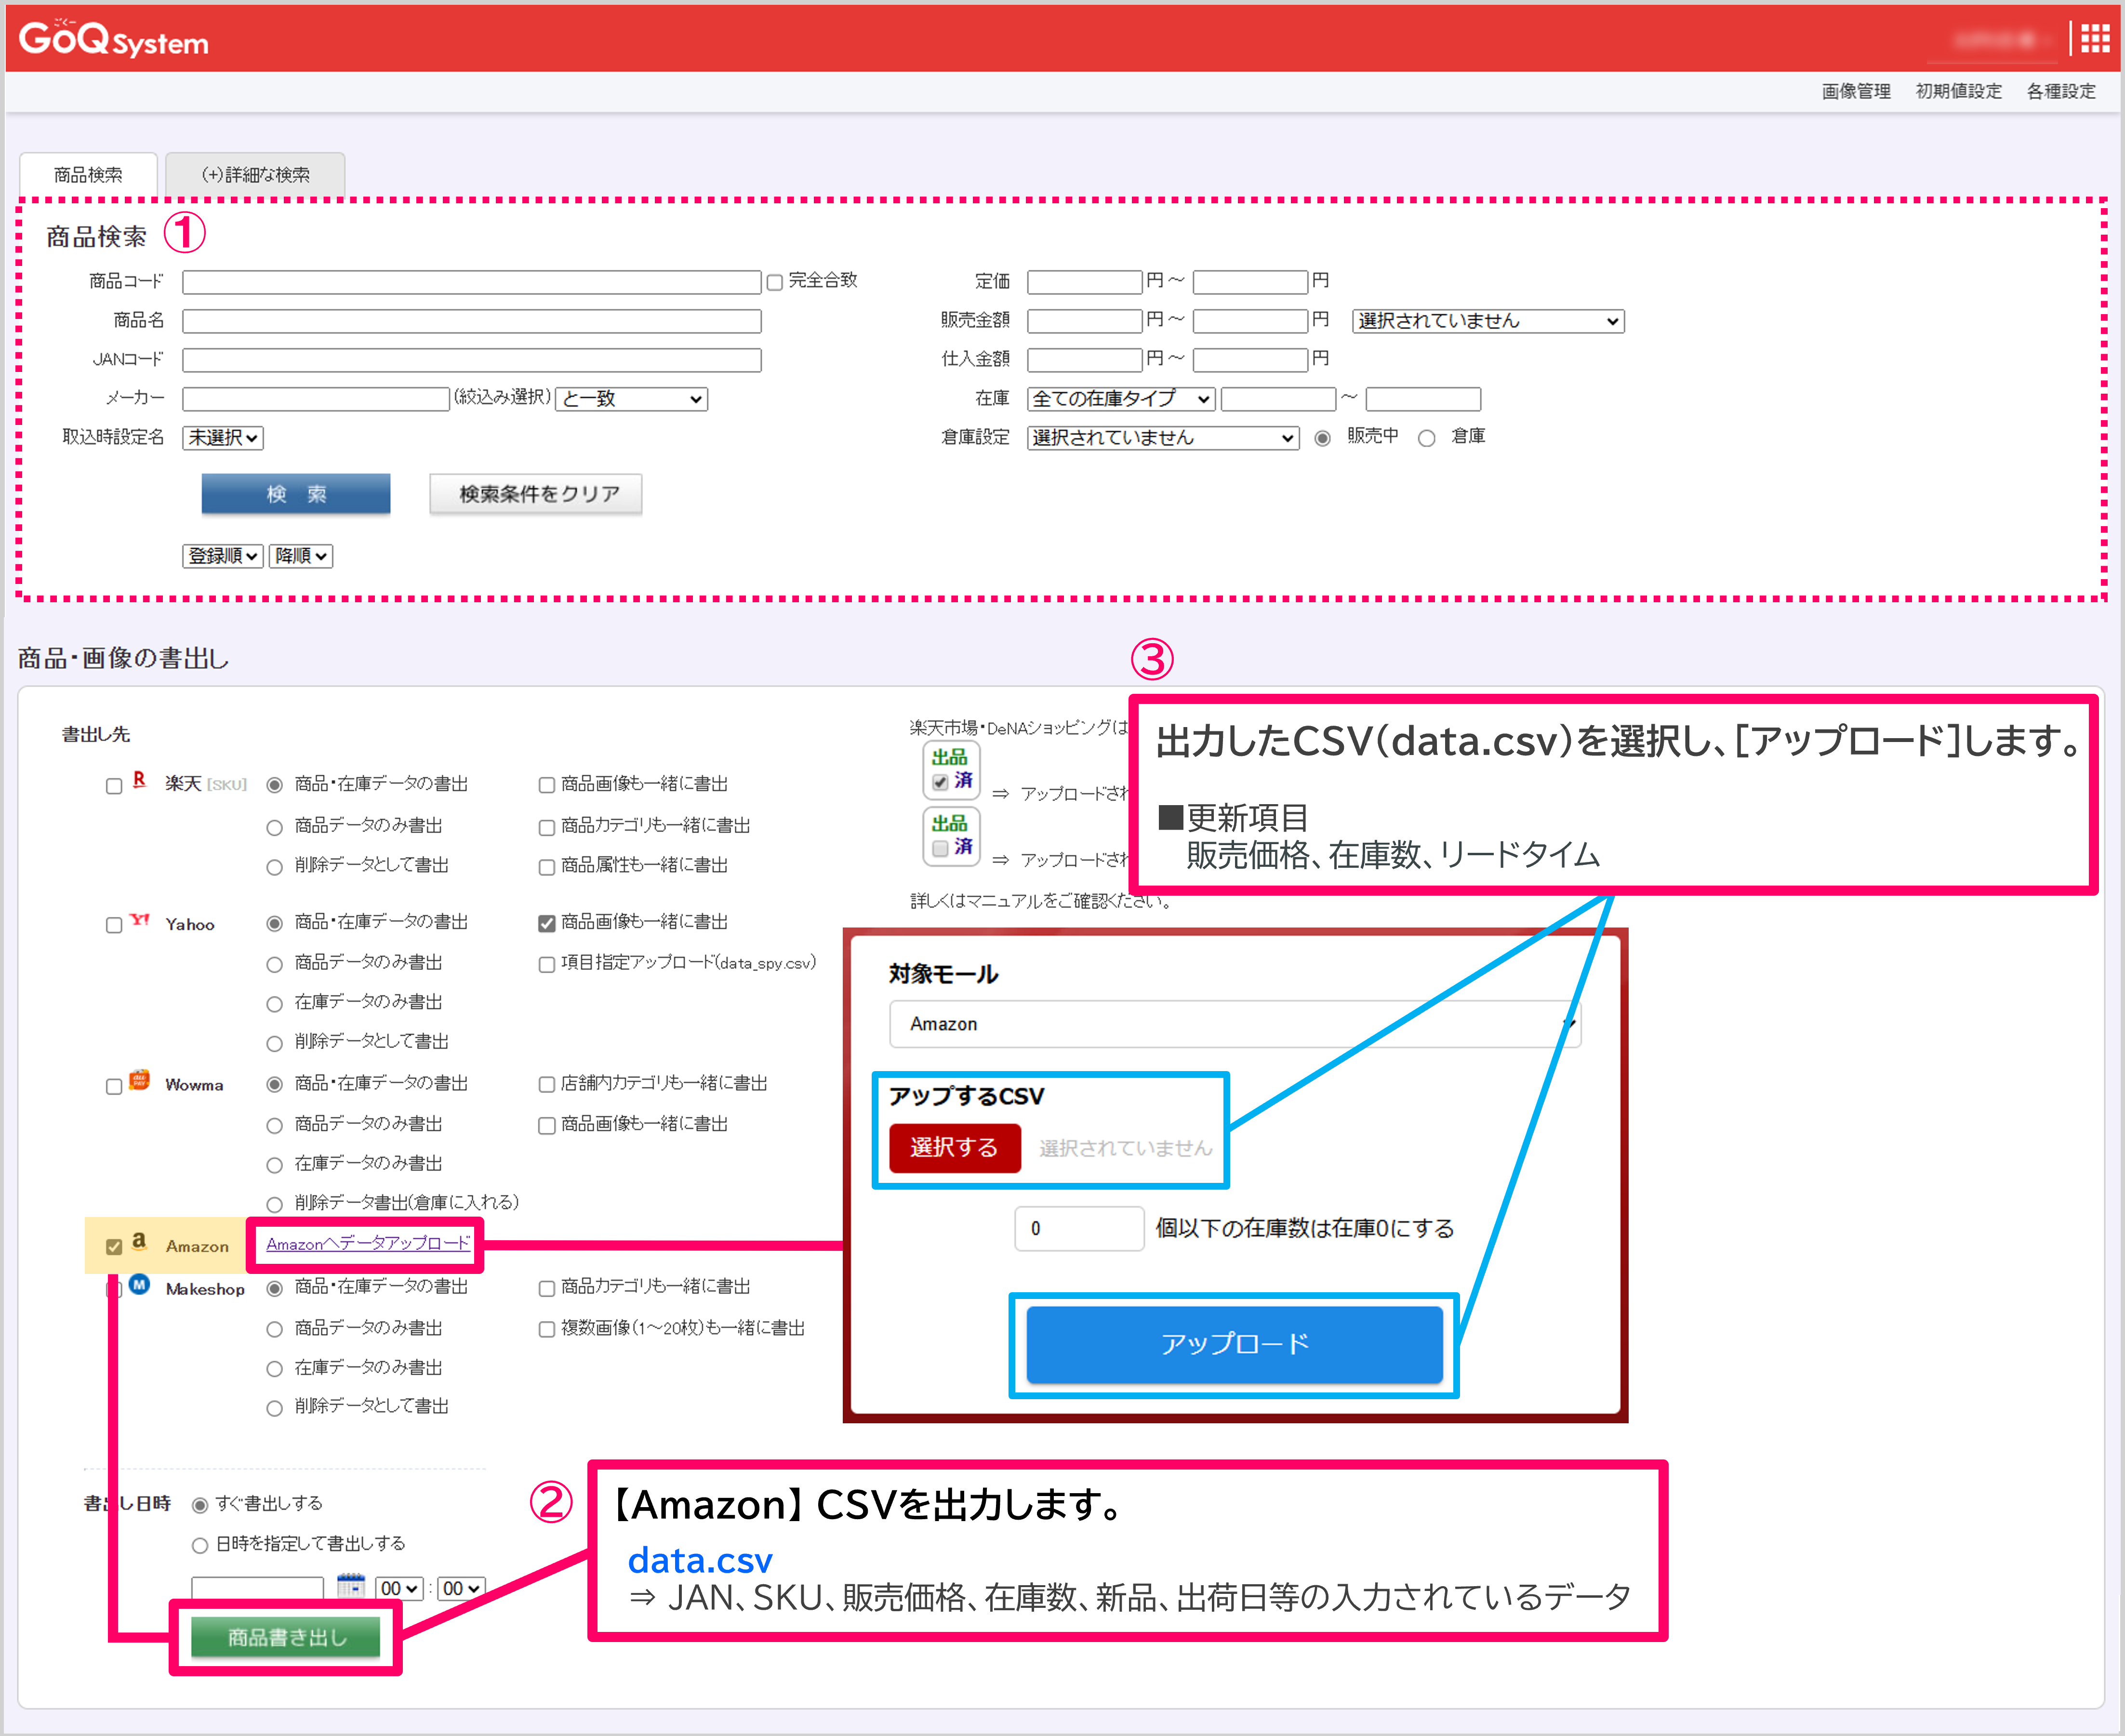This screenshot has width=2125, height=1736.
Task: Toggle the first 出品済 checkbox
Action: (940, 783)
